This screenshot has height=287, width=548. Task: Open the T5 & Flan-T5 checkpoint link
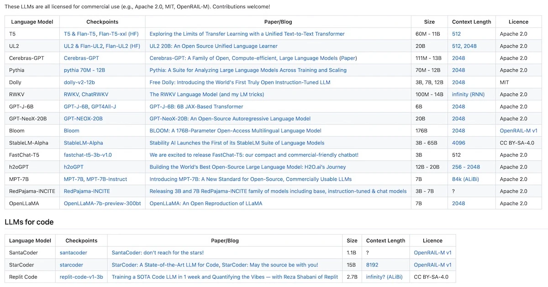point(79,34)
